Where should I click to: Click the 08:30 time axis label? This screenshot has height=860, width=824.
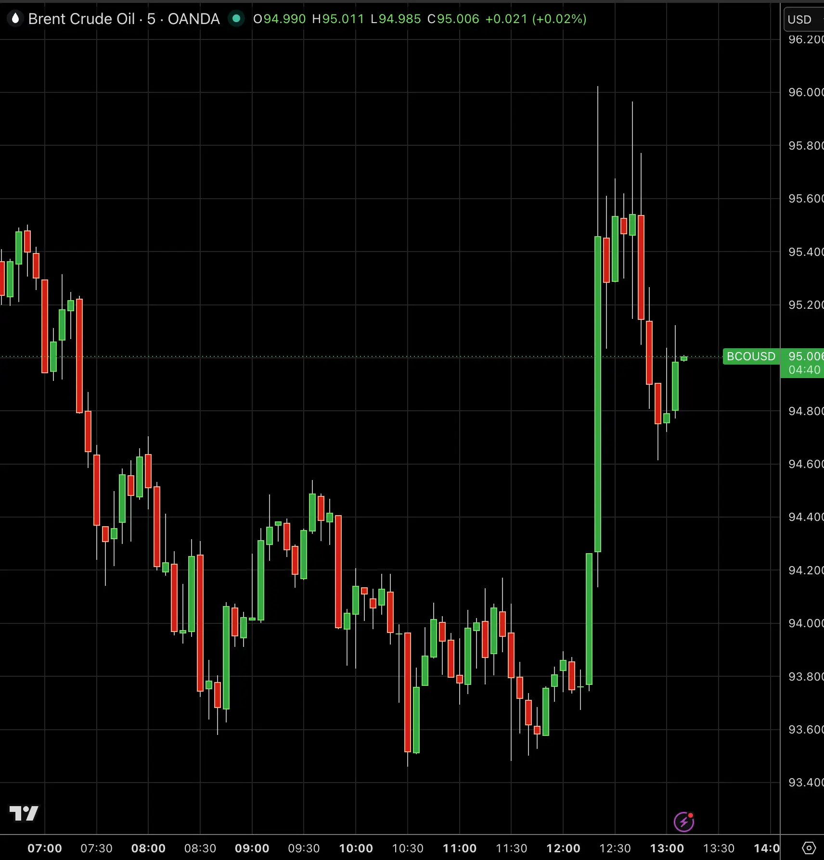(x=200, y=848)
